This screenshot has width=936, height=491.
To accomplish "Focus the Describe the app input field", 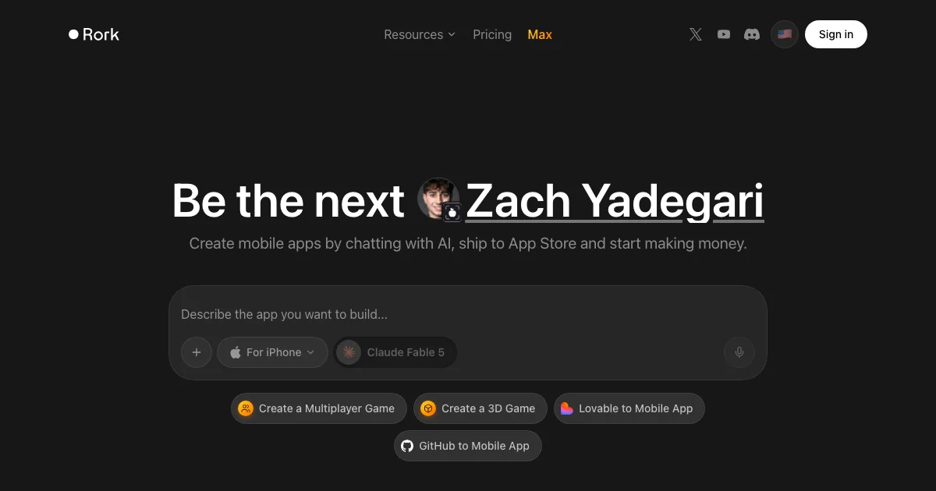I will click(468, 315).
